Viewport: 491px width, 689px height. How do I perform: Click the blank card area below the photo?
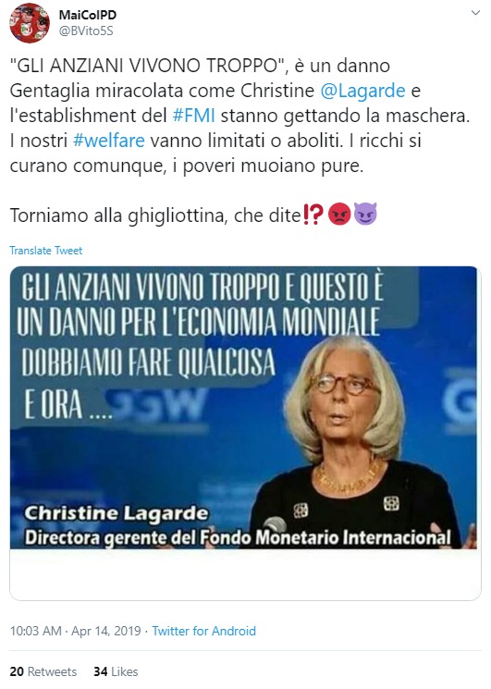tap(245, 574)
